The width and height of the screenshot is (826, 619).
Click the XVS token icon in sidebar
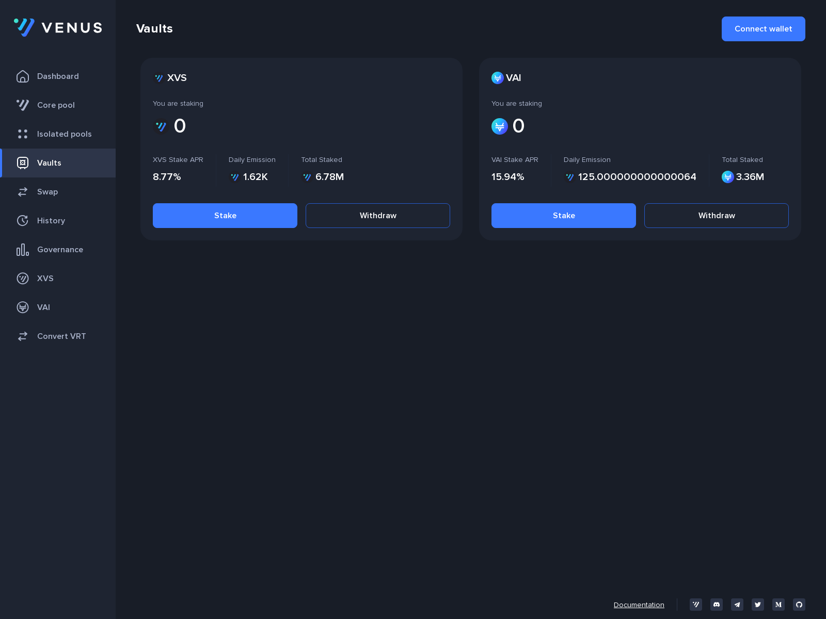click(23, 279)
